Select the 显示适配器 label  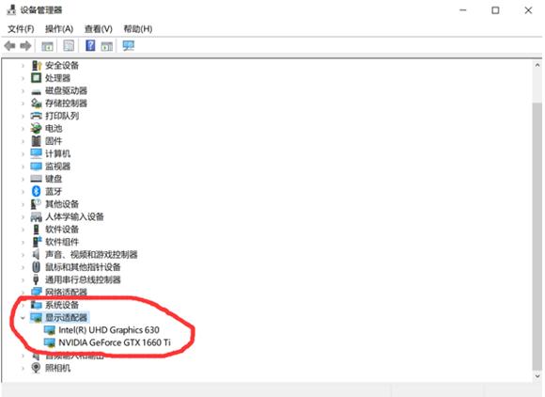click(x=66, y=318)
